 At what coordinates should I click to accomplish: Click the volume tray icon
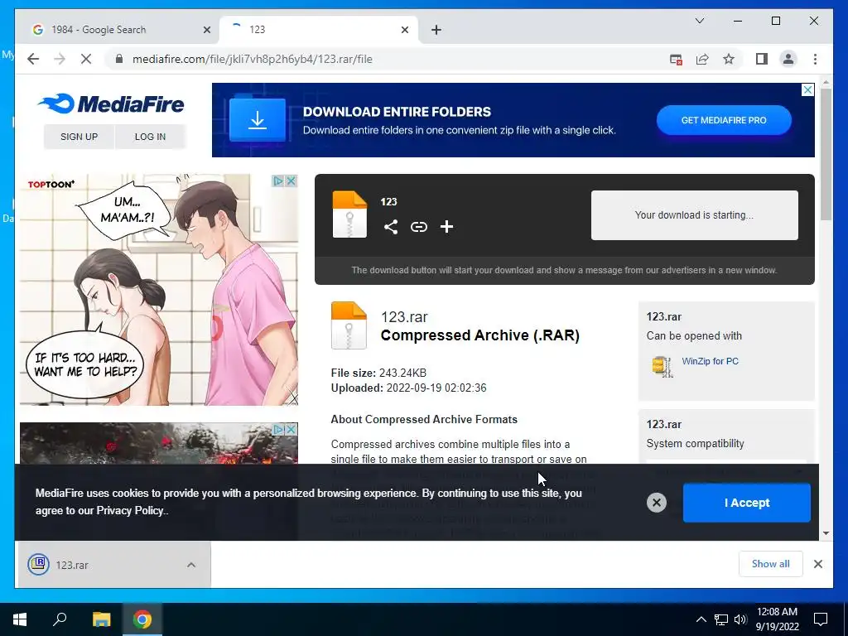[x=740, y=619]
